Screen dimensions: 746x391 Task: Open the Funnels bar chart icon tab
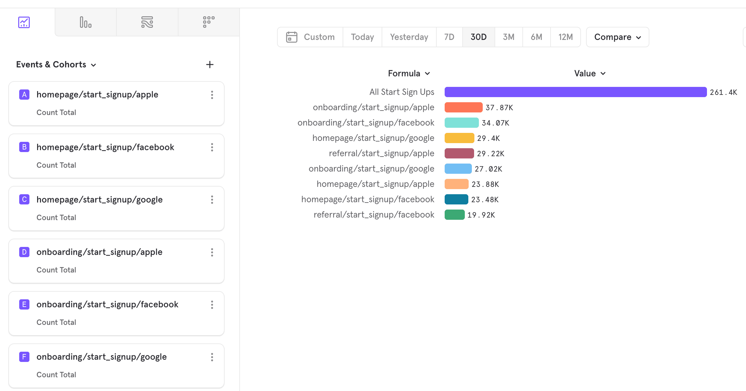pyautogui.click(x=85, y=22)
